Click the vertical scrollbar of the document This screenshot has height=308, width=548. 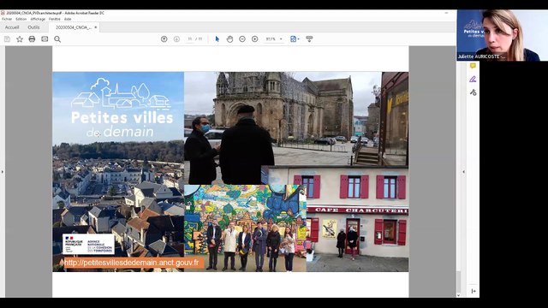click(458, 281)
